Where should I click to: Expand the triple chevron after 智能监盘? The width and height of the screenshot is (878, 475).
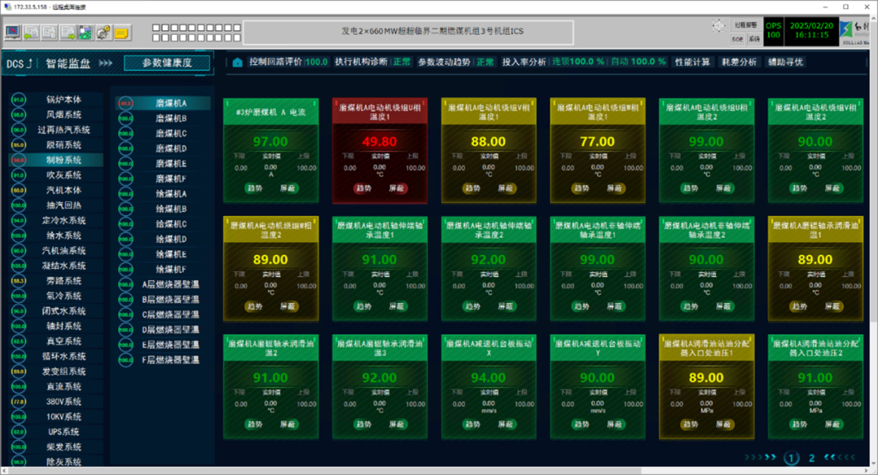pos(106,63)
